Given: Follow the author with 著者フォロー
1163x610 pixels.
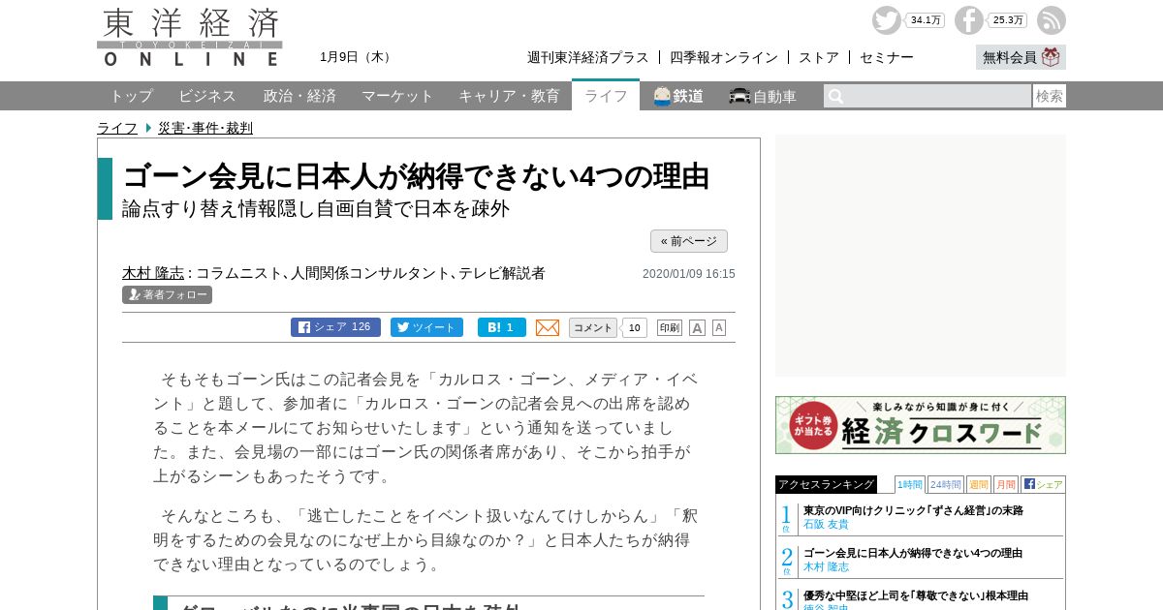Looking at the screenshot, I should click(x=167, y=294).
